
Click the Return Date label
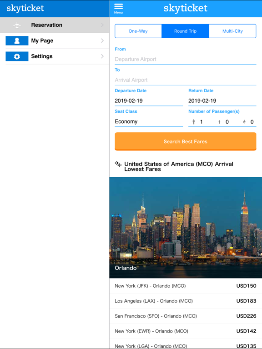click(201, 90)
